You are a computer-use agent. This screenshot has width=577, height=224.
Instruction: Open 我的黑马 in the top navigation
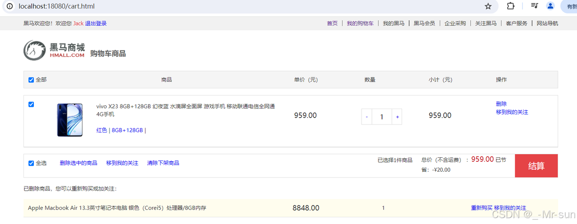coord(394,23)
